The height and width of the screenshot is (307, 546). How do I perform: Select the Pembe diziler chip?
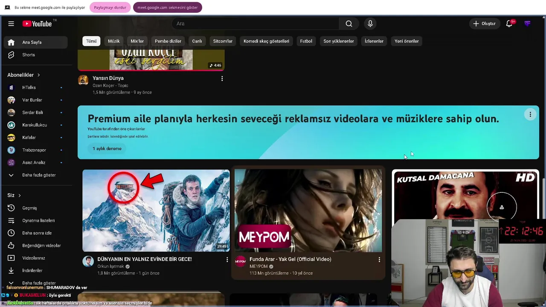pos(168,41)
